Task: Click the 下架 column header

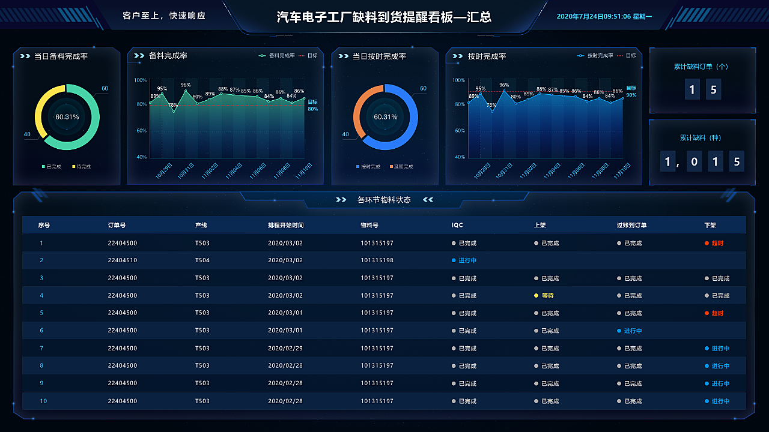Action: pos(710,226)
